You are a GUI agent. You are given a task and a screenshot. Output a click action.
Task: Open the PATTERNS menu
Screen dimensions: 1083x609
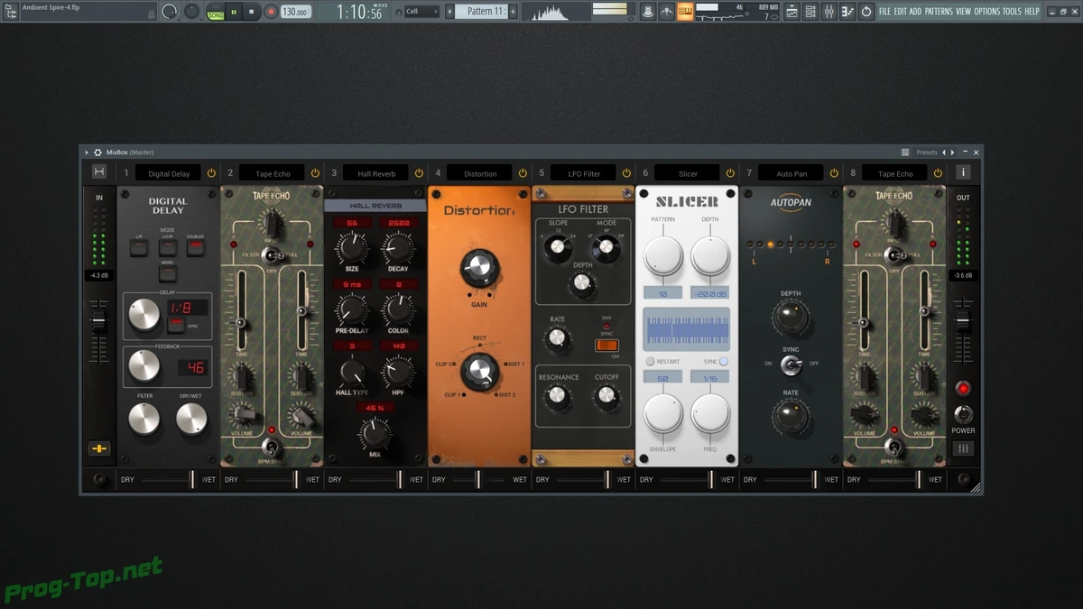pos(939,12)
